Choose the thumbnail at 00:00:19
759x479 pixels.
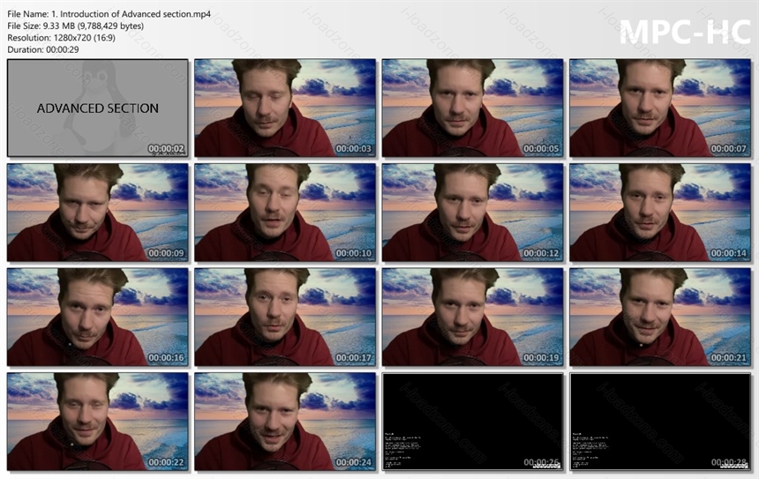click(x=472, y=317)
